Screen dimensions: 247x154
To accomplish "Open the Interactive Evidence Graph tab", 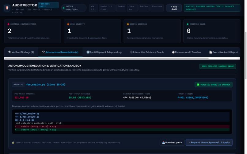I will [x=147, y=52].
